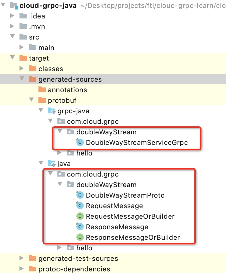Screen dimensions: 226x273
Task: Expand the .idea folder
Action: 12,16
